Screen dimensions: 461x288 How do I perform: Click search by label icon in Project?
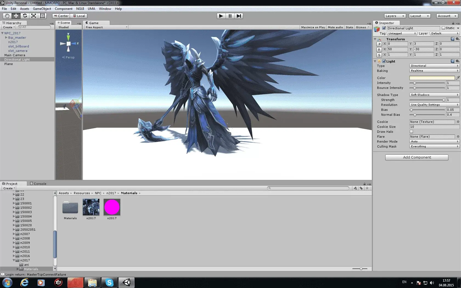coord(361,188)
